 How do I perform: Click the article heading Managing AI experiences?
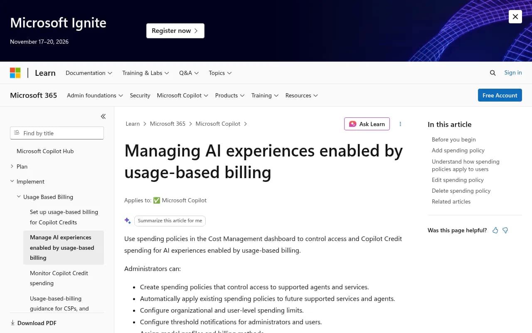click(264, 162)
